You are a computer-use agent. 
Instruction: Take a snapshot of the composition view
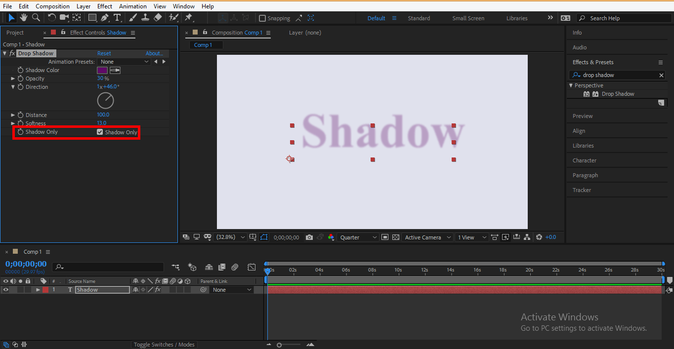(309, 237)
